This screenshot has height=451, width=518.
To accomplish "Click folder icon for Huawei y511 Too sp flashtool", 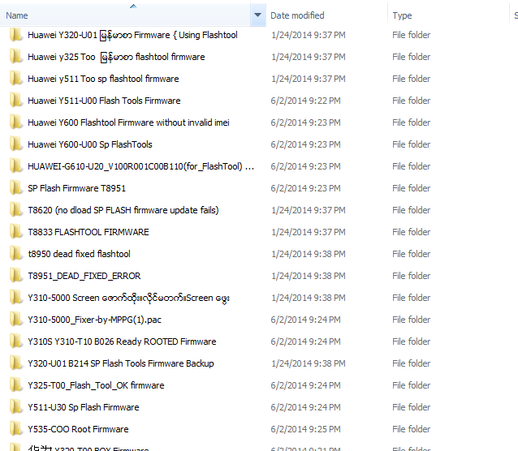I will (15, 79).
